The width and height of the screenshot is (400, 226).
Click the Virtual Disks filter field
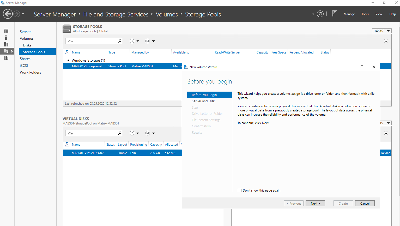(91, 133)
